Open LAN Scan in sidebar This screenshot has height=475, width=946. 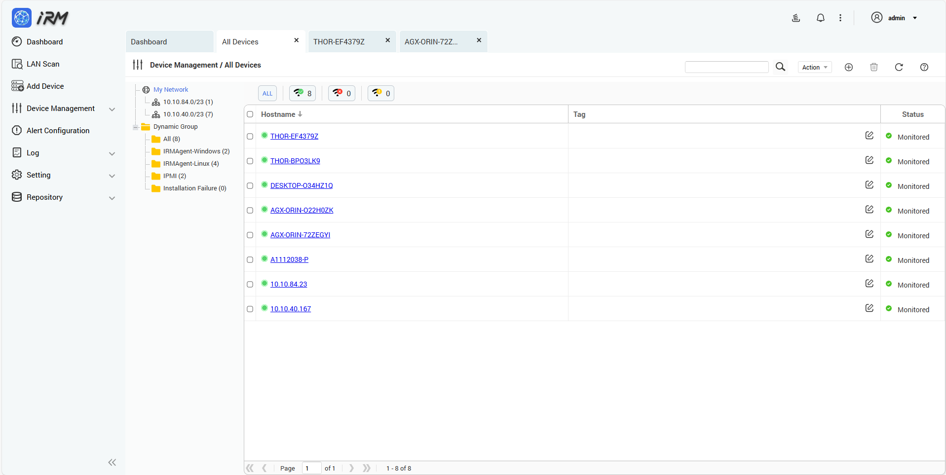43,64
